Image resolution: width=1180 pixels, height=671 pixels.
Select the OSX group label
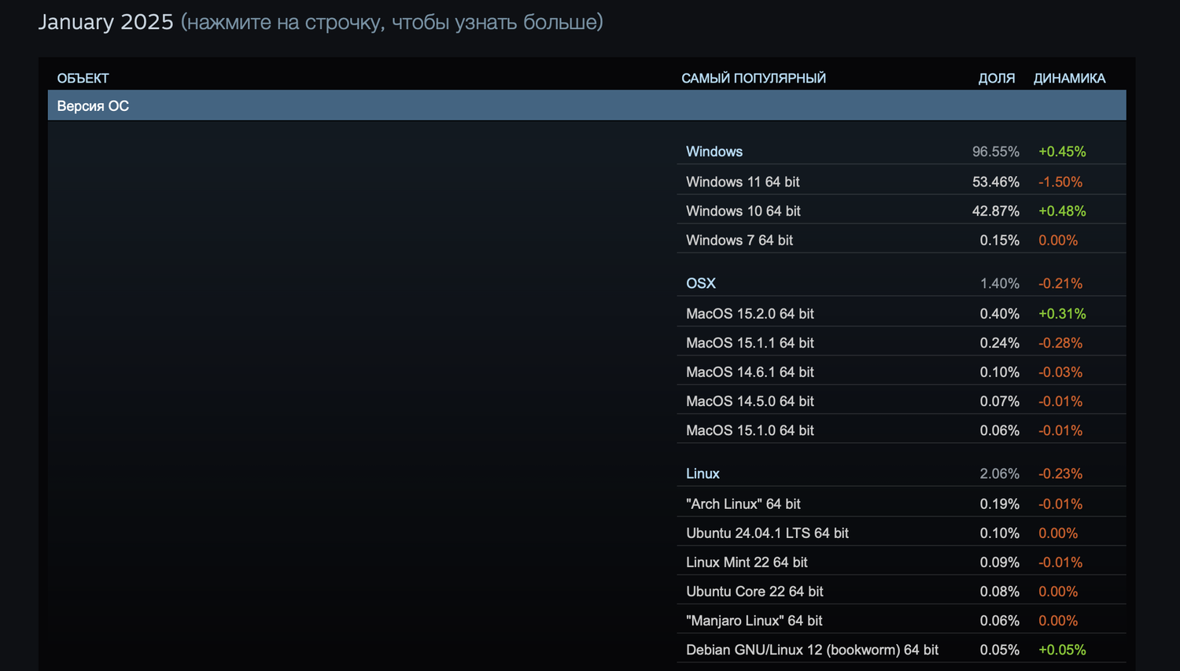point(701,283)
